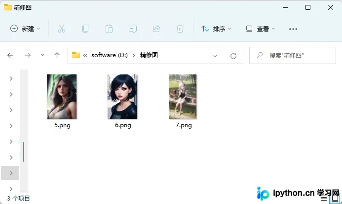Minimize the 精修图 window
This screenshot has width=342, height=204.
click(x=286, y=7)
